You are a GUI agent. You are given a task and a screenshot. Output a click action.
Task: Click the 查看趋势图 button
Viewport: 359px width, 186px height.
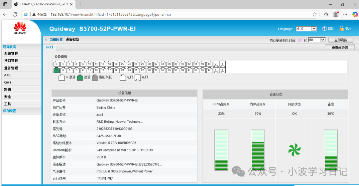point(340,48)
